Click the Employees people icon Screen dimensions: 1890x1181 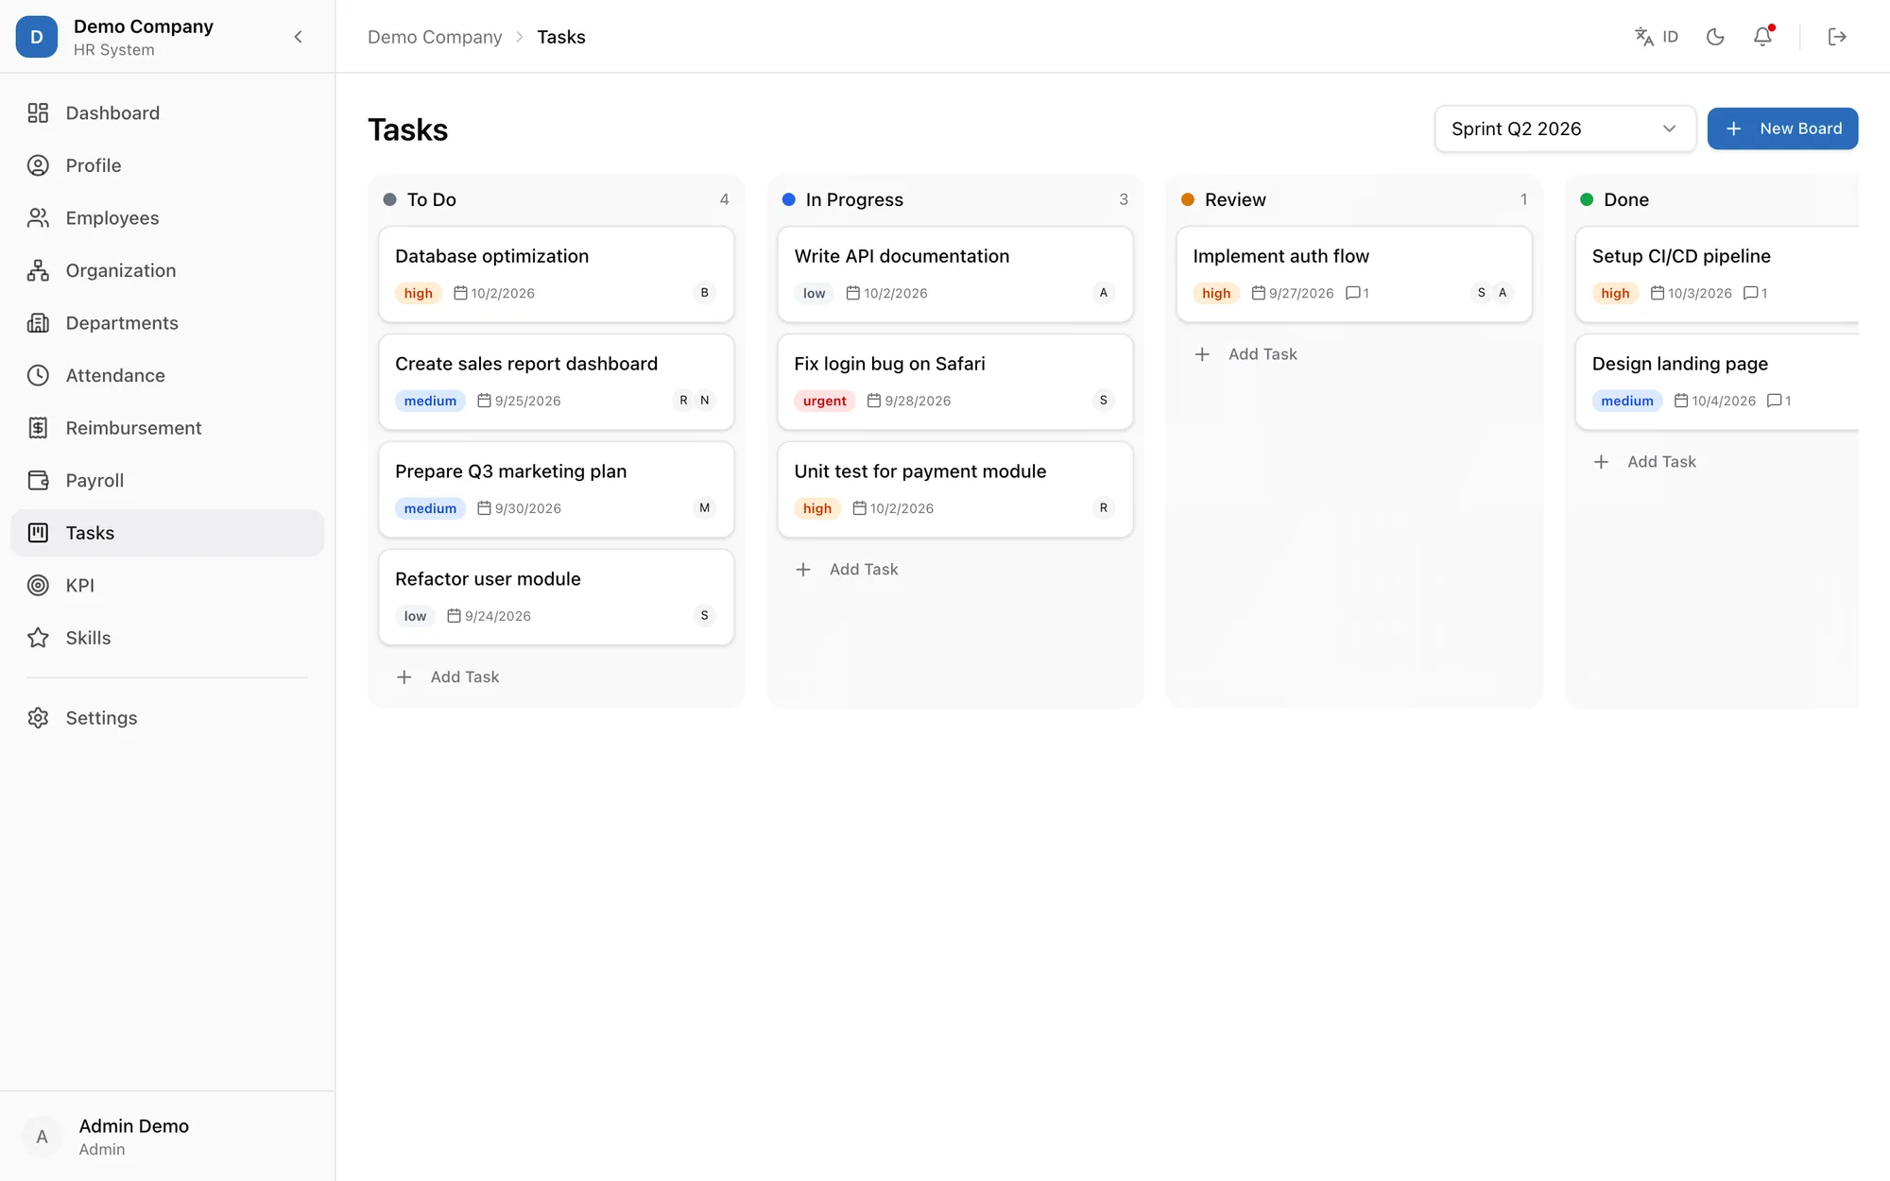(x=38, y=218)
